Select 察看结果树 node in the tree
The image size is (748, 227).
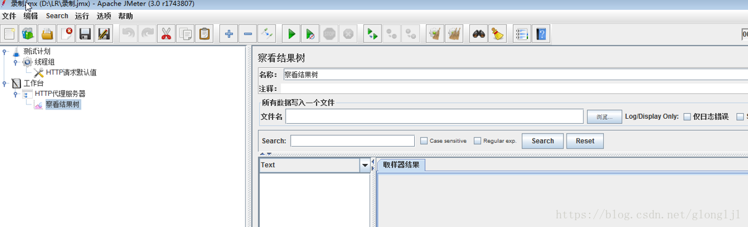62,105
